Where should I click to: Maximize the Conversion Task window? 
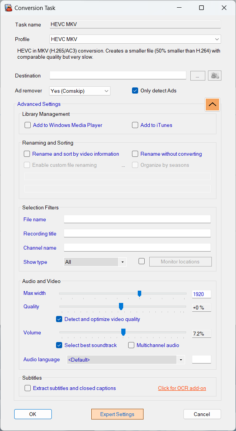coord(201,8)
